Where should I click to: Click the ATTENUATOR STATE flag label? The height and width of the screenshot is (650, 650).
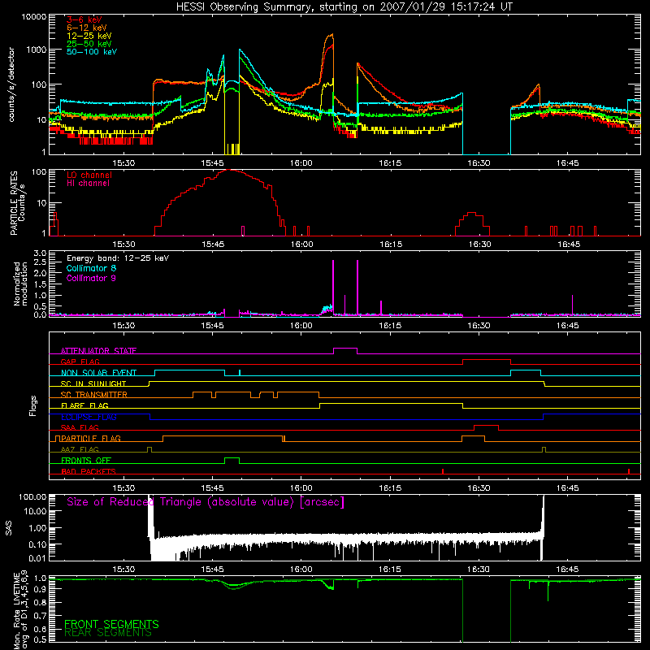click(98, 351)
